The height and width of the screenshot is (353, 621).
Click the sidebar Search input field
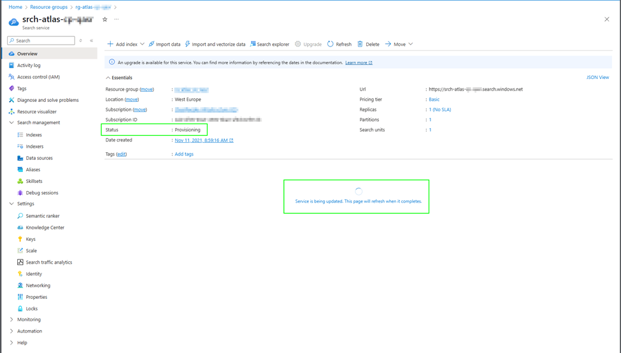click(x=41, y=40)
